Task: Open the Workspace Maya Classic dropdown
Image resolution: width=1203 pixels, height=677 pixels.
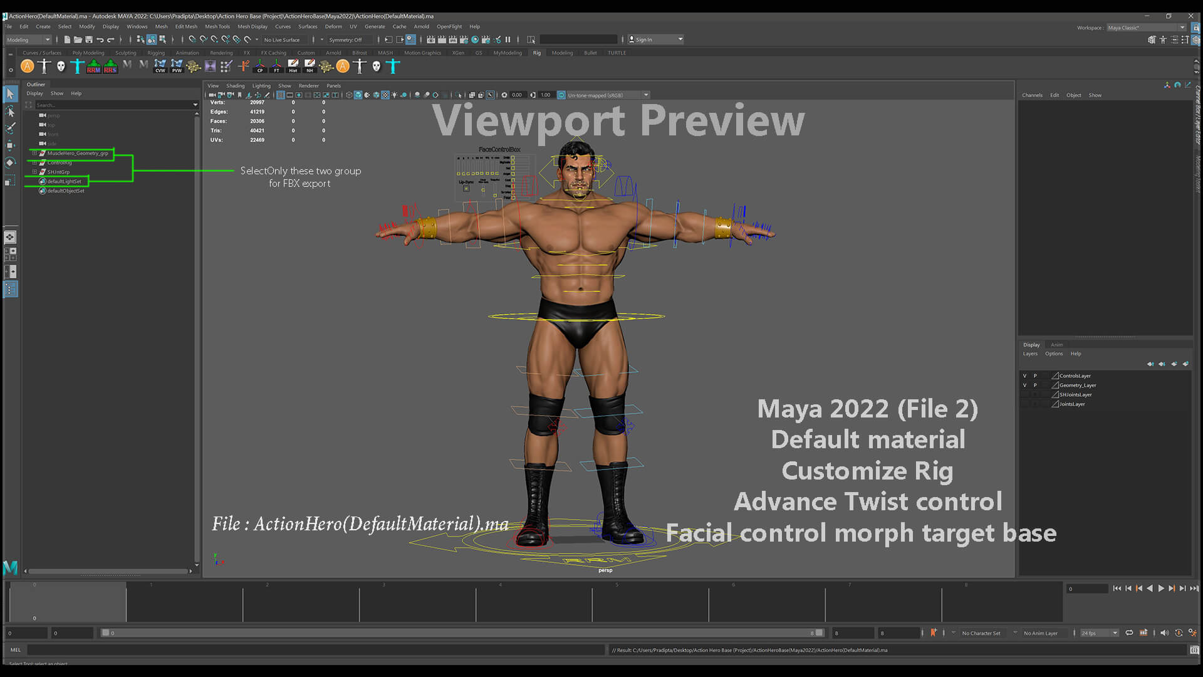Action: tap(1146, 28)
